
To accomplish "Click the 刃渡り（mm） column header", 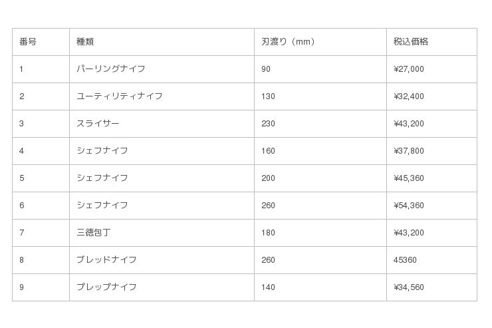I will click(288, 42).
